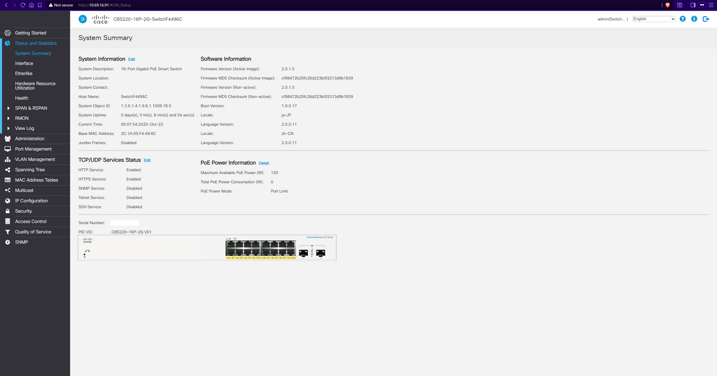Click the Spanning Tree share icon
717x376 pixels.
(8, 170)
